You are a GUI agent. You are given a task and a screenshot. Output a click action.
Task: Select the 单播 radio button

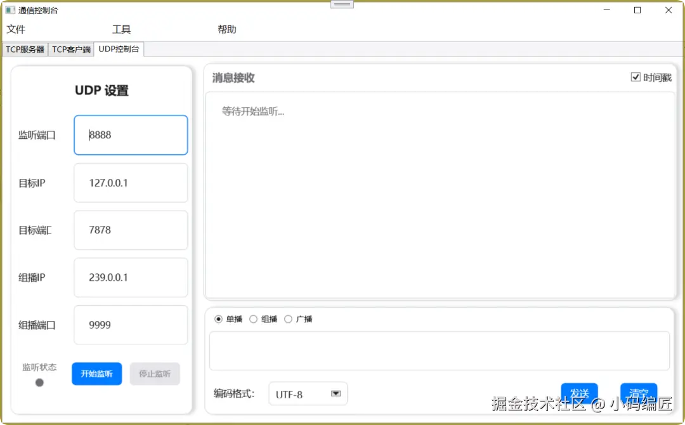tap(218, 319)
